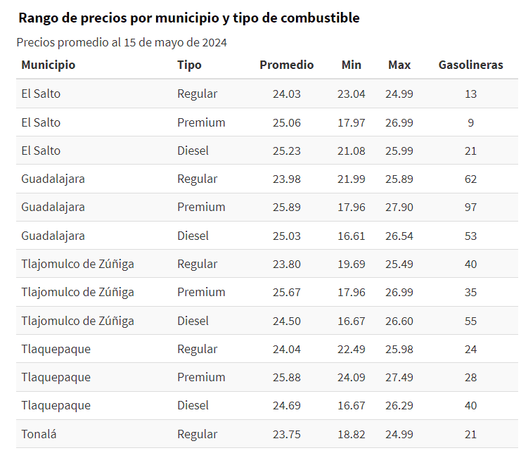This screenshot has height=453, width=521.
Task: Click the 18.82 minimum price for Tonalá
Action: pos(351,434)
